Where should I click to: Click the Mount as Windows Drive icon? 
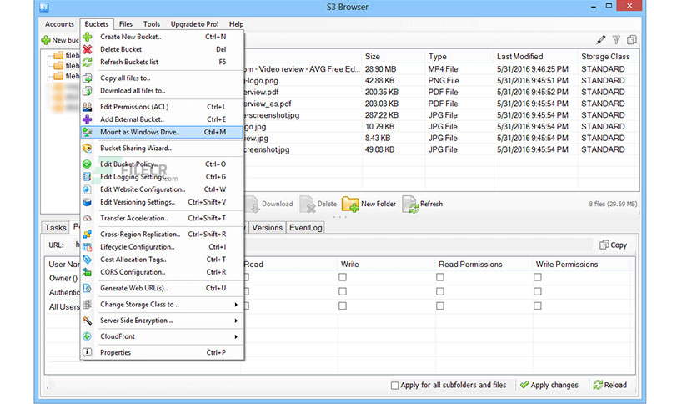pos(87,132)
